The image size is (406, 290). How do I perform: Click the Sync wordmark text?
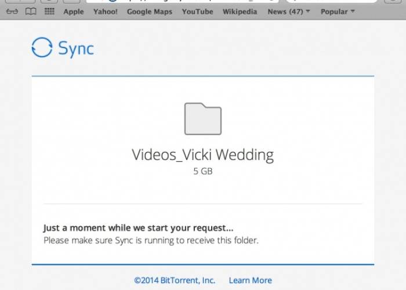tap(76, 49)
